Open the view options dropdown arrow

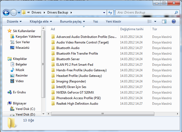pos(155,21)
